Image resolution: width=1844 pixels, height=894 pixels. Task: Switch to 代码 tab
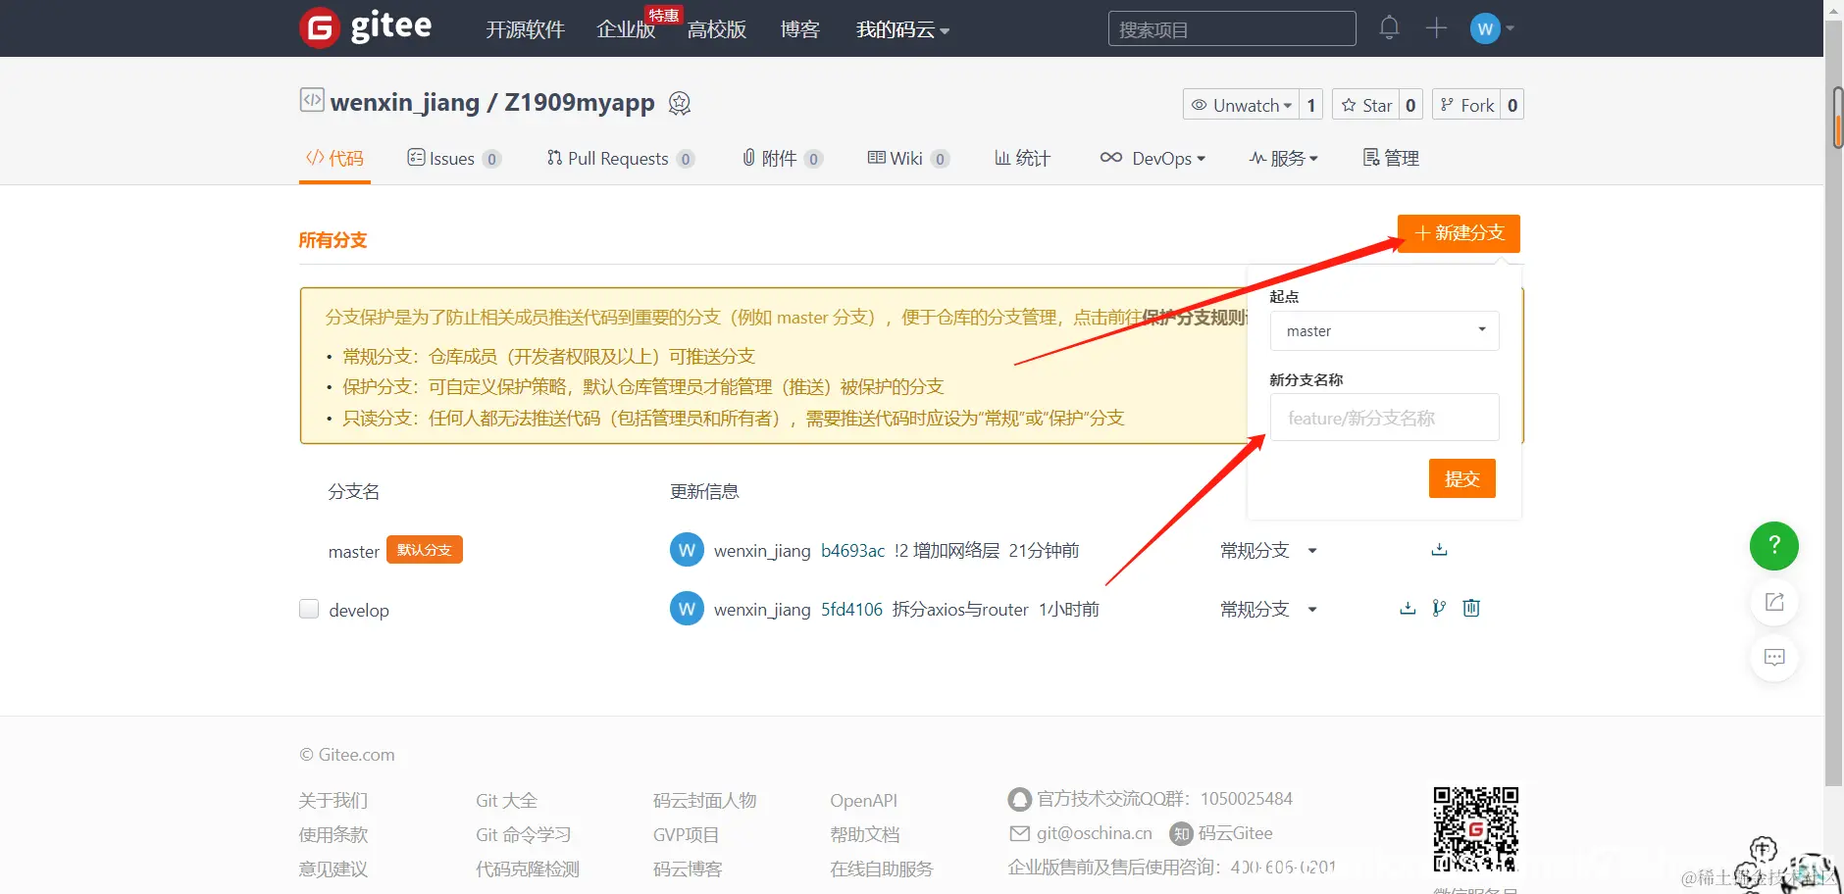334,158
